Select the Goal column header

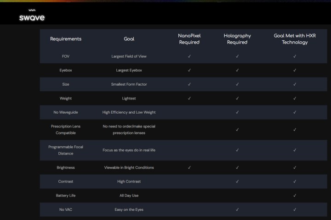click(x=129, y=39)
